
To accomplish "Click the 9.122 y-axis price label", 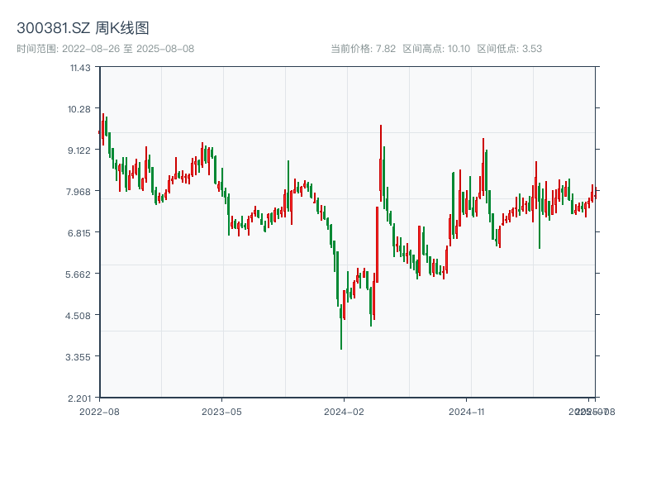I will tap(80, 150).
